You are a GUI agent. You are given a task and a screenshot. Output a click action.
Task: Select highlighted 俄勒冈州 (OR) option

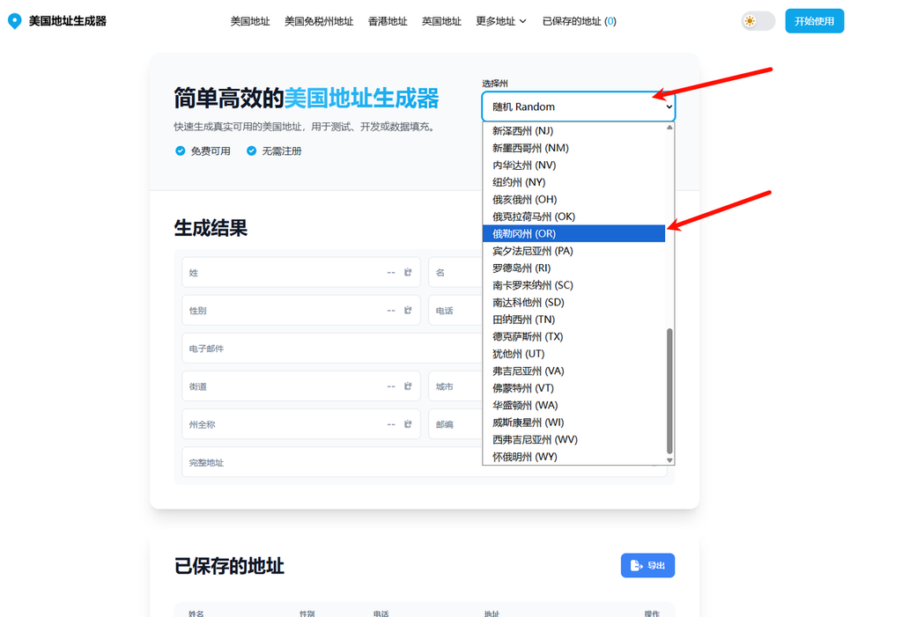point(573,233)
